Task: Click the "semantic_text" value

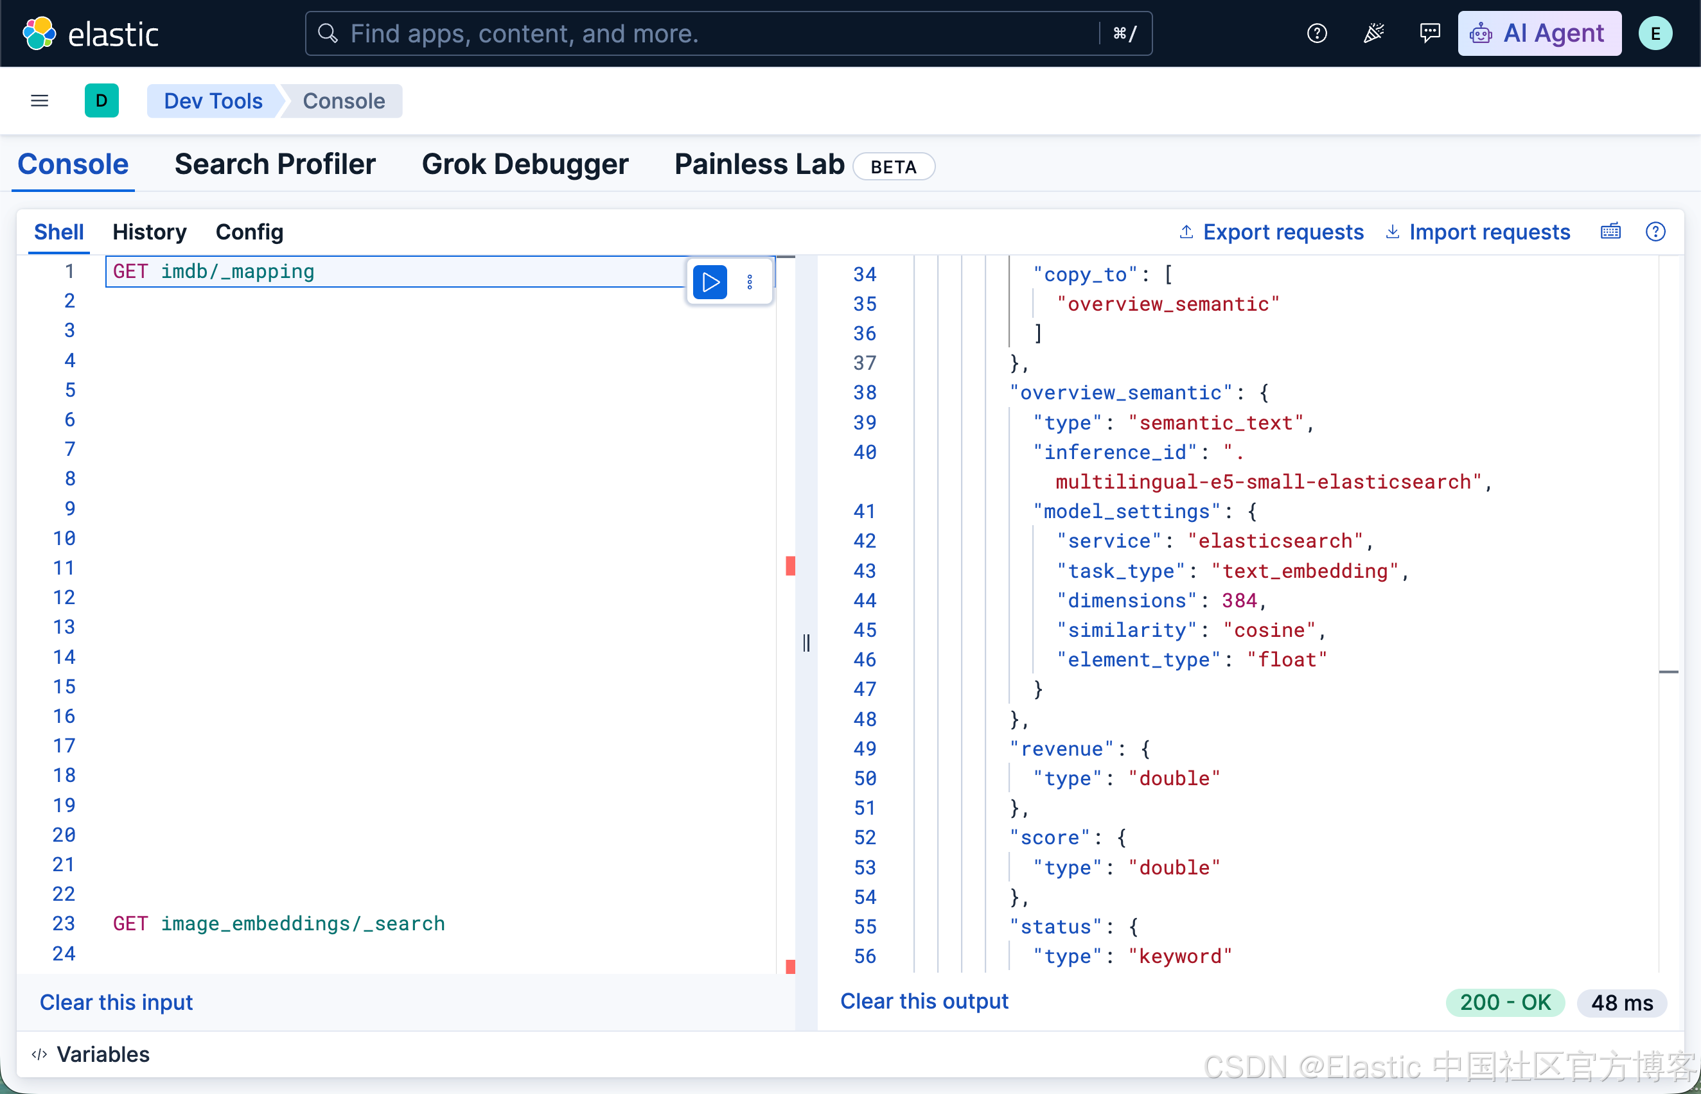Action: [1215, 422]
